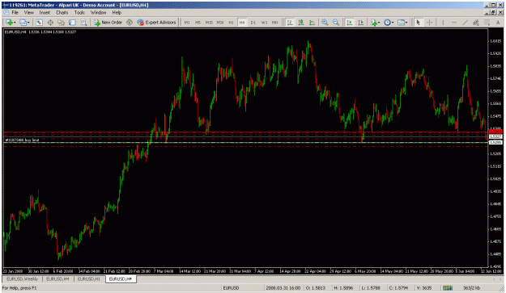The image size is (506, 293).
Task: Open the File menu
Action: [x=15, y=13]
